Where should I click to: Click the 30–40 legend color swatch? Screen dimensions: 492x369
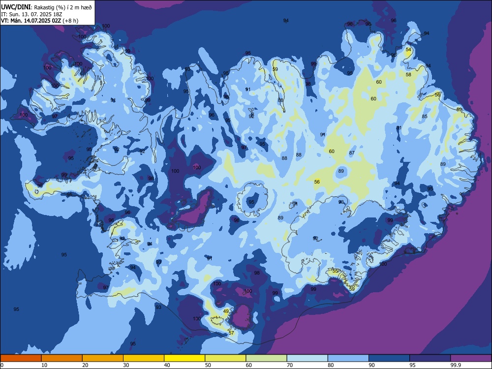coord(144,358)
